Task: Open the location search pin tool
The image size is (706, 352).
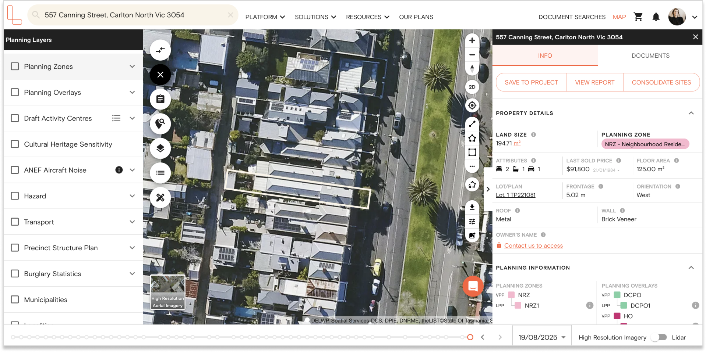Action: pos(160,124)
